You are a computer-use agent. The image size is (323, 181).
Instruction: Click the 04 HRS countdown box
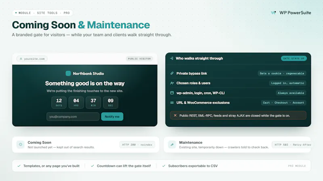click(76, 103)
